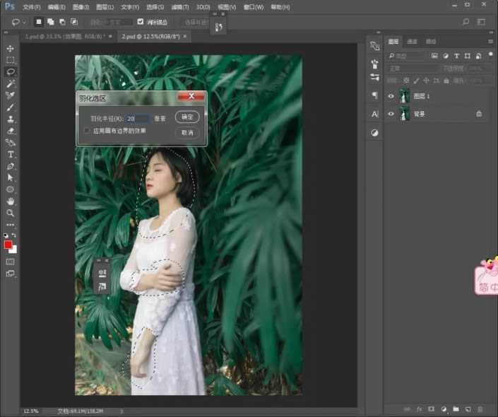Select the Move tool
This screenshot has width=498, height=417.
coord(11,48)
